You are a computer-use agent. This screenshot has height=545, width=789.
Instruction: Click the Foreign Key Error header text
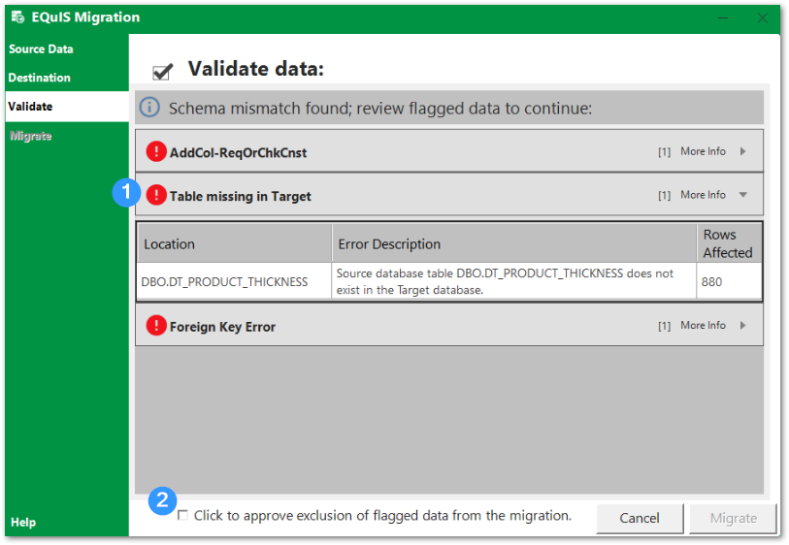(222, 327)
